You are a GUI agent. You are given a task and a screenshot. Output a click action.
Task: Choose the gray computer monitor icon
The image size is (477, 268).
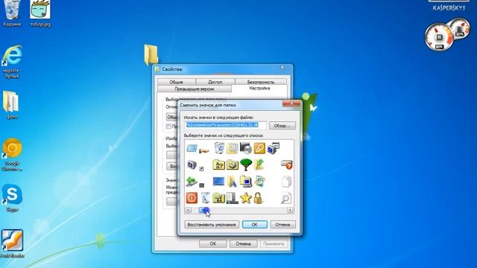coord(192,165)
